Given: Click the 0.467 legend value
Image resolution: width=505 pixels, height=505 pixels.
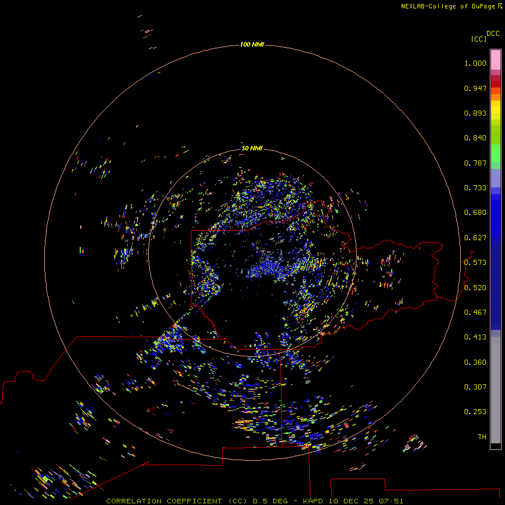Looking at the screenshot, I should (x=475, y=313).
